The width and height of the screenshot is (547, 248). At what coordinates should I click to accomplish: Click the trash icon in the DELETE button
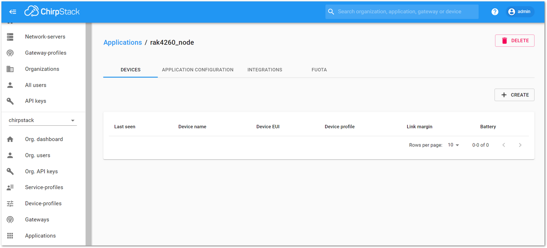pos(504,41)
